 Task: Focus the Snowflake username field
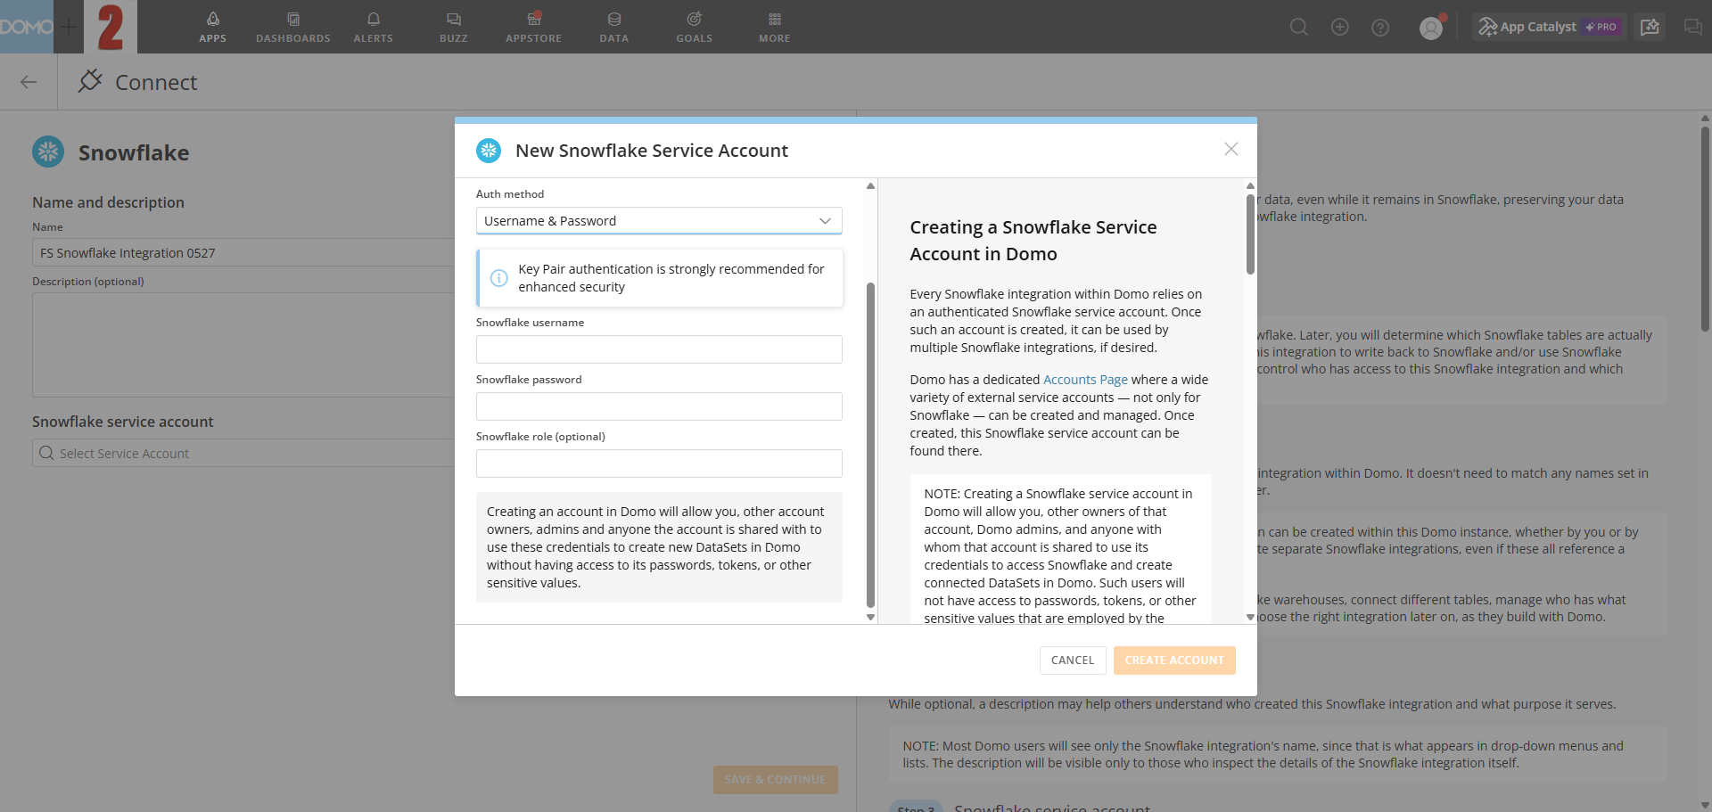(659, 349)
